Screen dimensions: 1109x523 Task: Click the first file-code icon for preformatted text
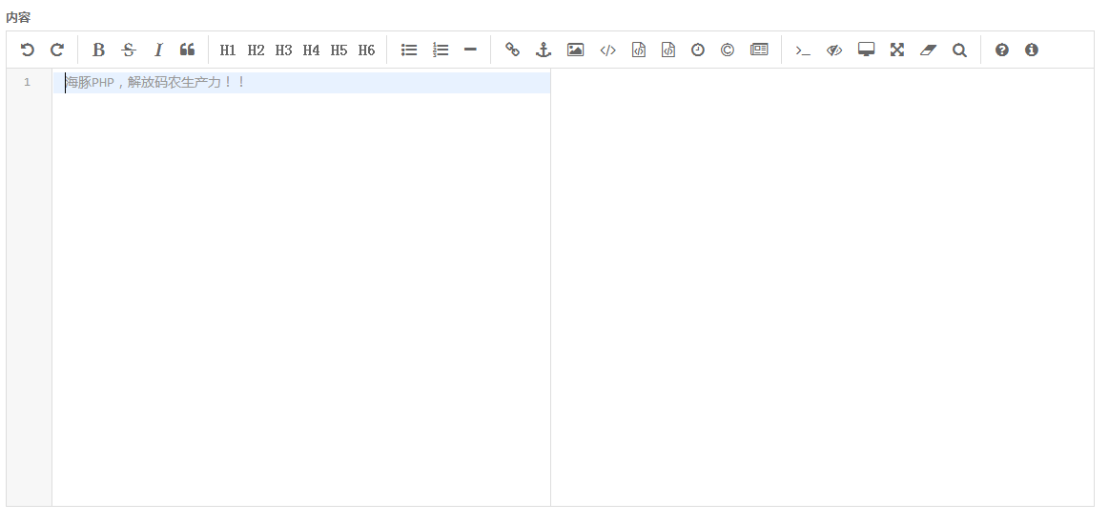pyautogui.click(x=639, y=50)
